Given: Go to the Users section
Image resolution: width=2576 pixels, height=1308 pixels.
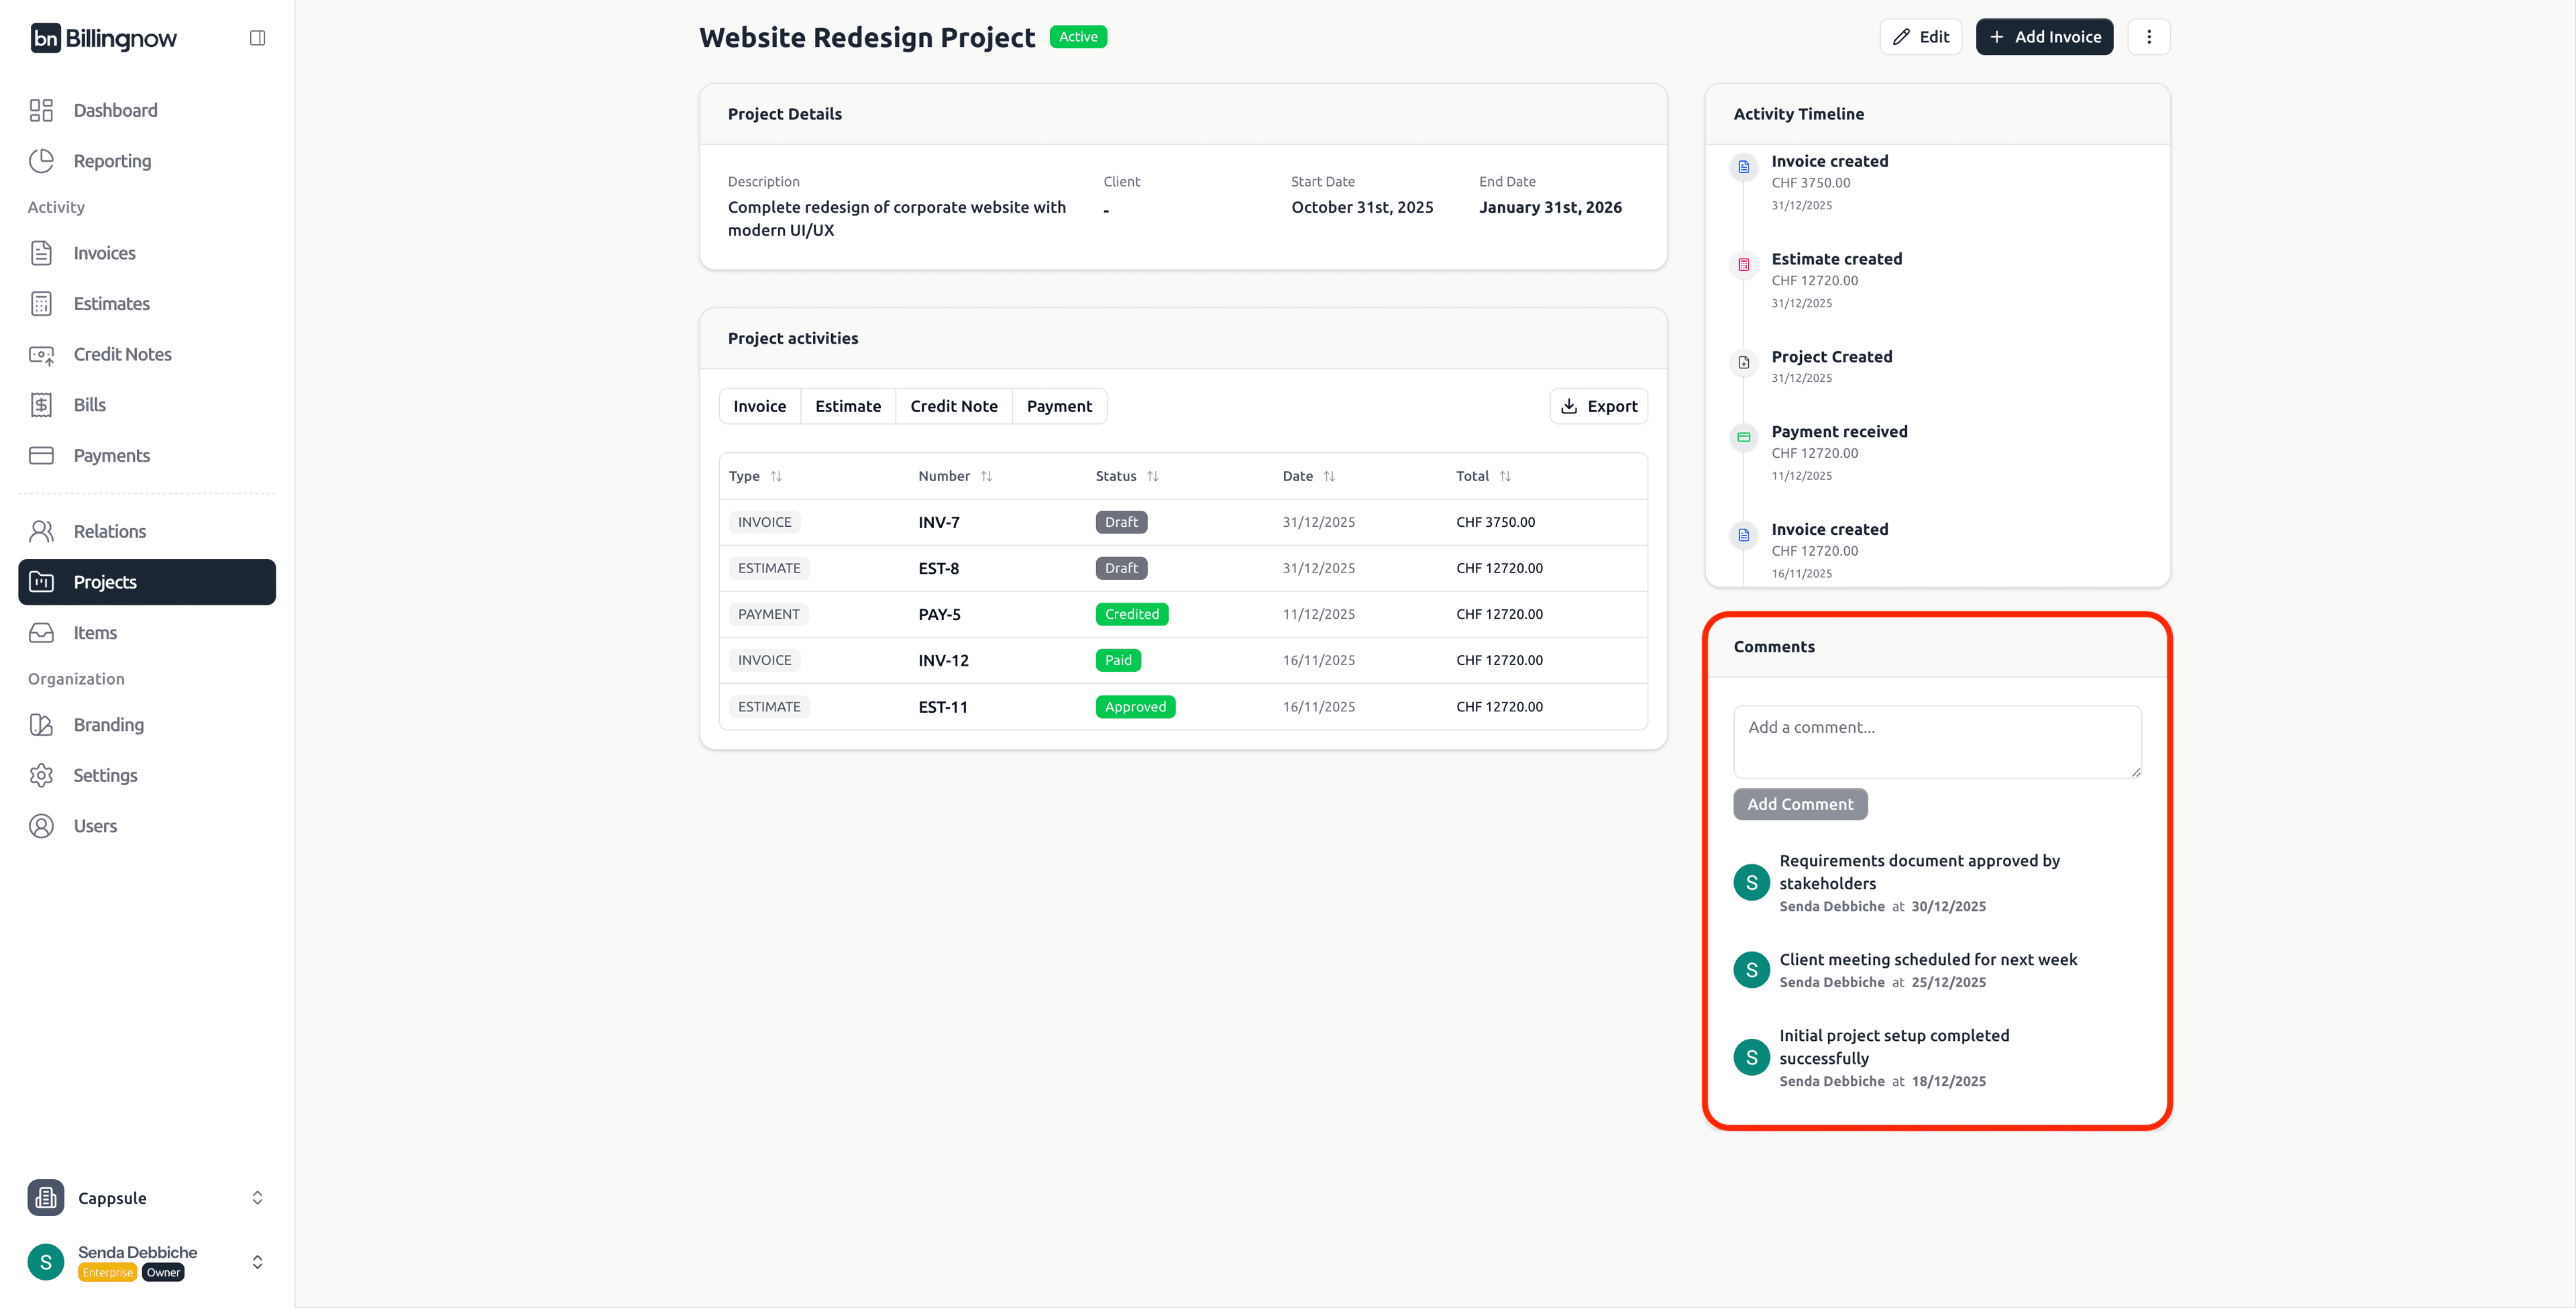Looking at the screenshot, I should tap(94, 825).
